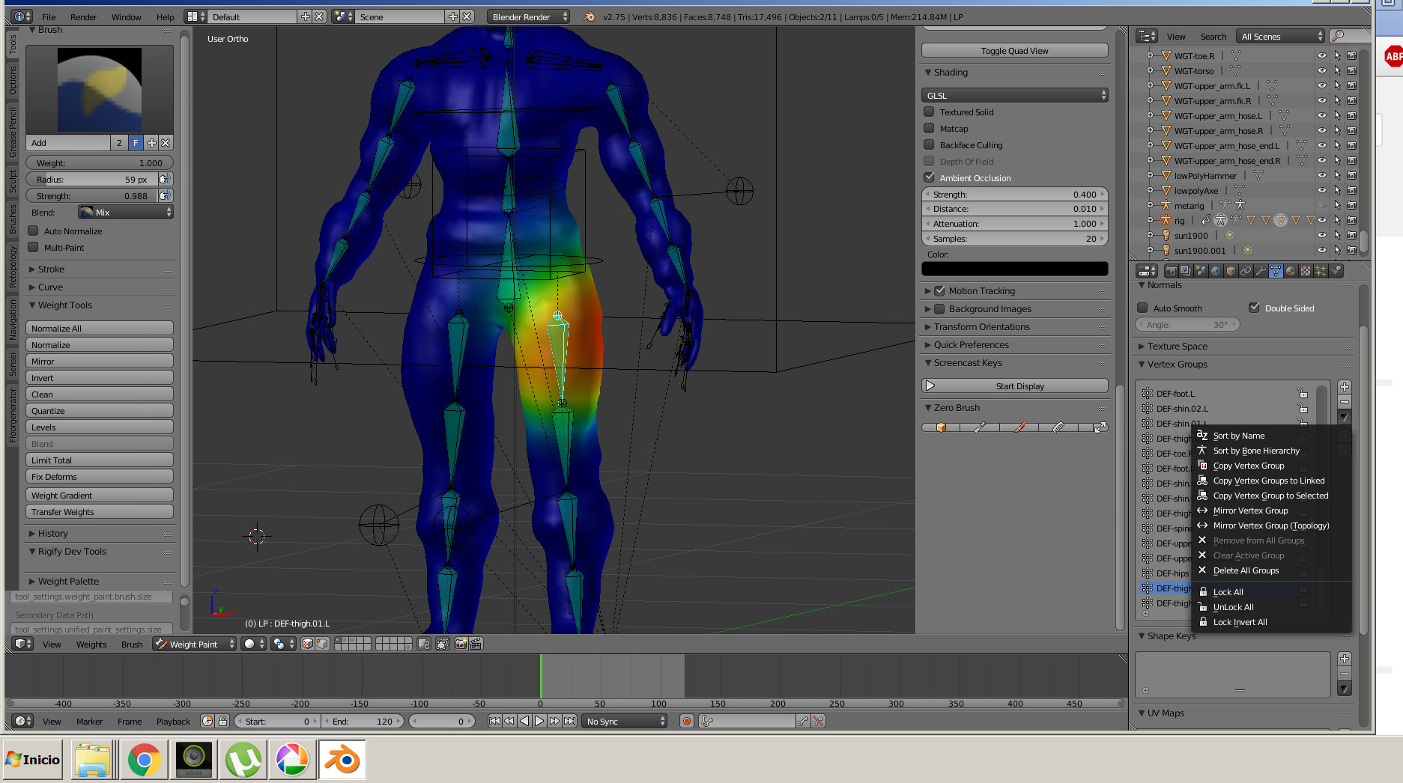1403x783 pixels.
Task: Click the Normalize All button
Action: coord(99,329)
